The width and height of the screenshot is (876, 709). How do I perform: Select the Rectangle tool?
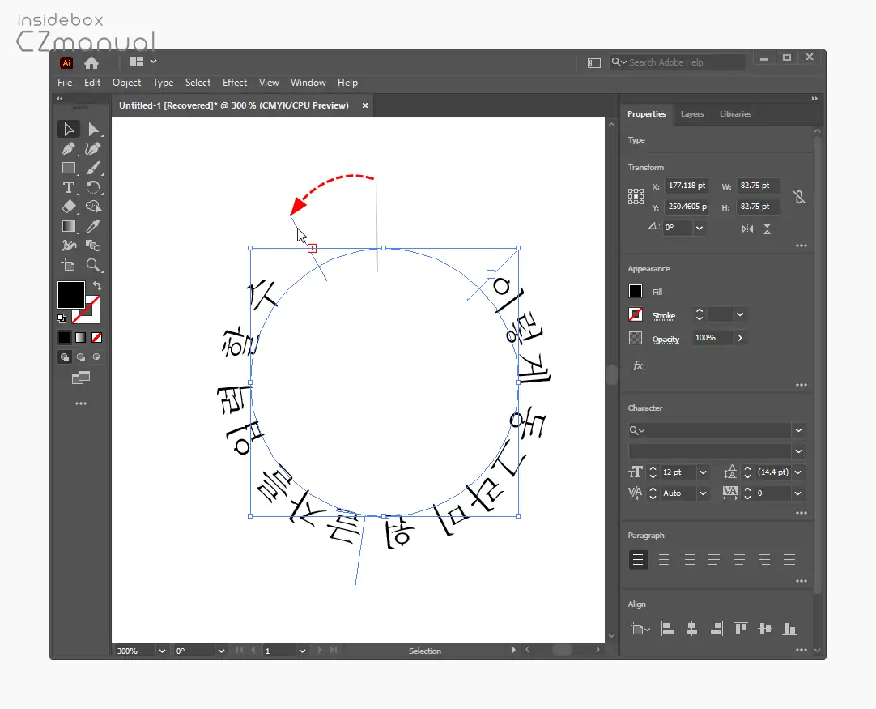(69, 168)
